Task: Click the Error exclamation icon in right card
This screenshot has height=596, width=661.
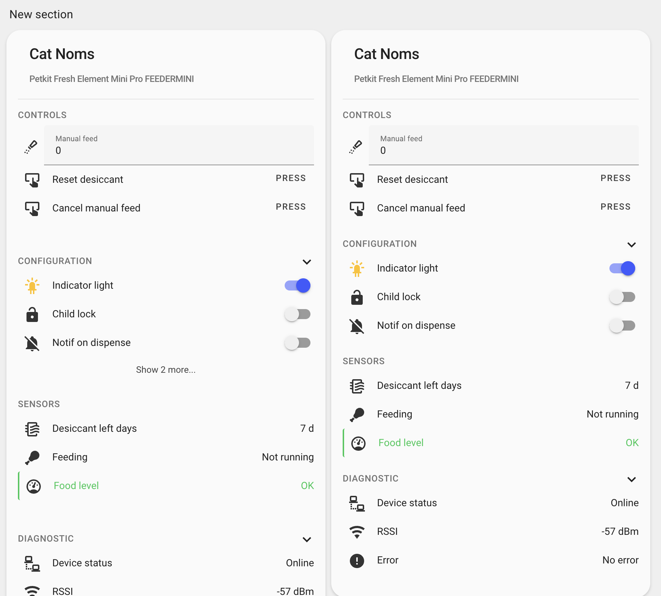Action: click(357, 560)
